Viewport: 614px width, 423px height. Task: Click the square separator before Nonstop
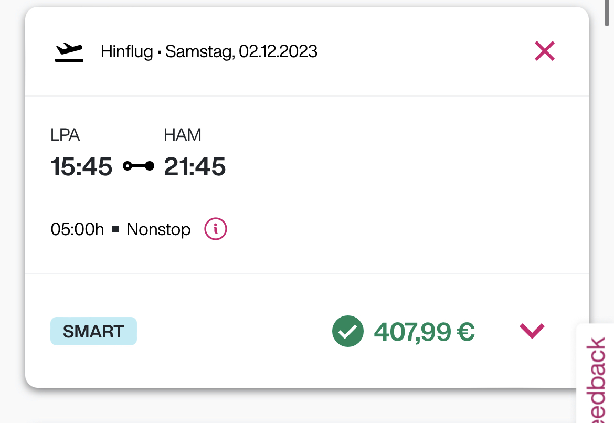pyautogui.click(x=115, y=230)
